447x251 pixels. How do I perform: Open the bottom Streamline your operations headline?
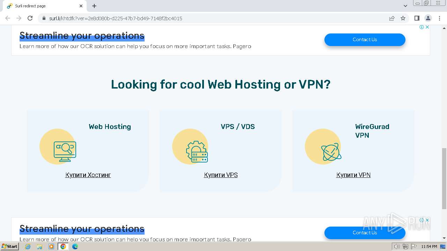click(82, 229)
